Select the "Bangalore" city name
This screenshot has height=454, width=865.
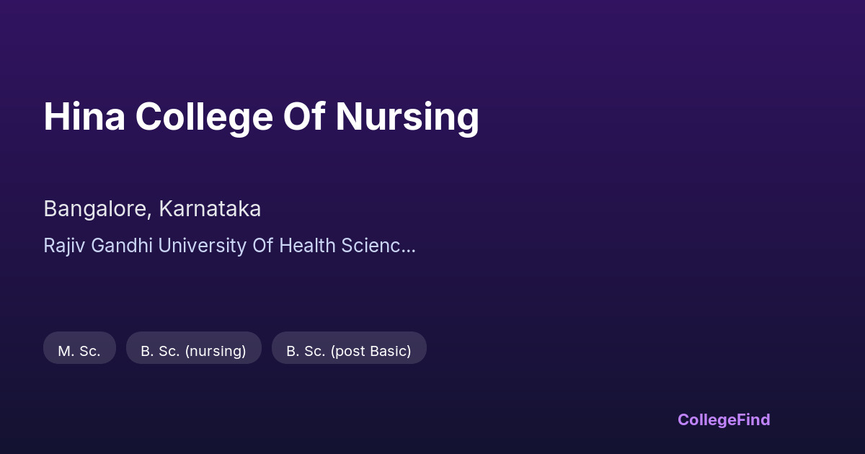coord(97,209)
